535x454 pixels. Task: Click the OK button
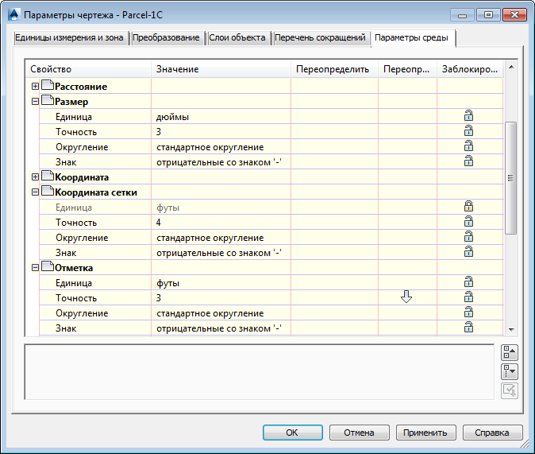tap(292, 433)
